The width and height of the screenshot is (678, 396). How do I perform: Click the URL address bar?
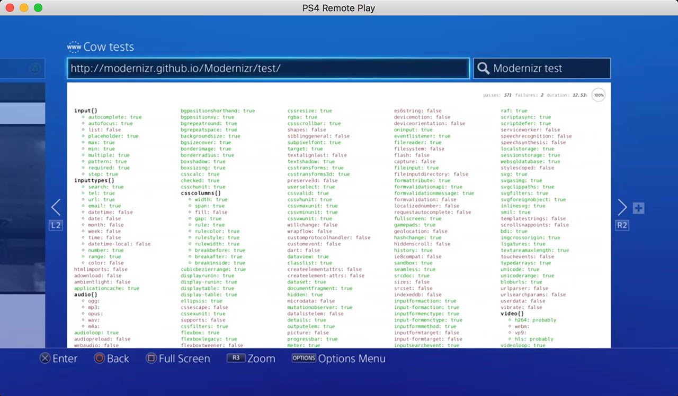coord(268,68)
